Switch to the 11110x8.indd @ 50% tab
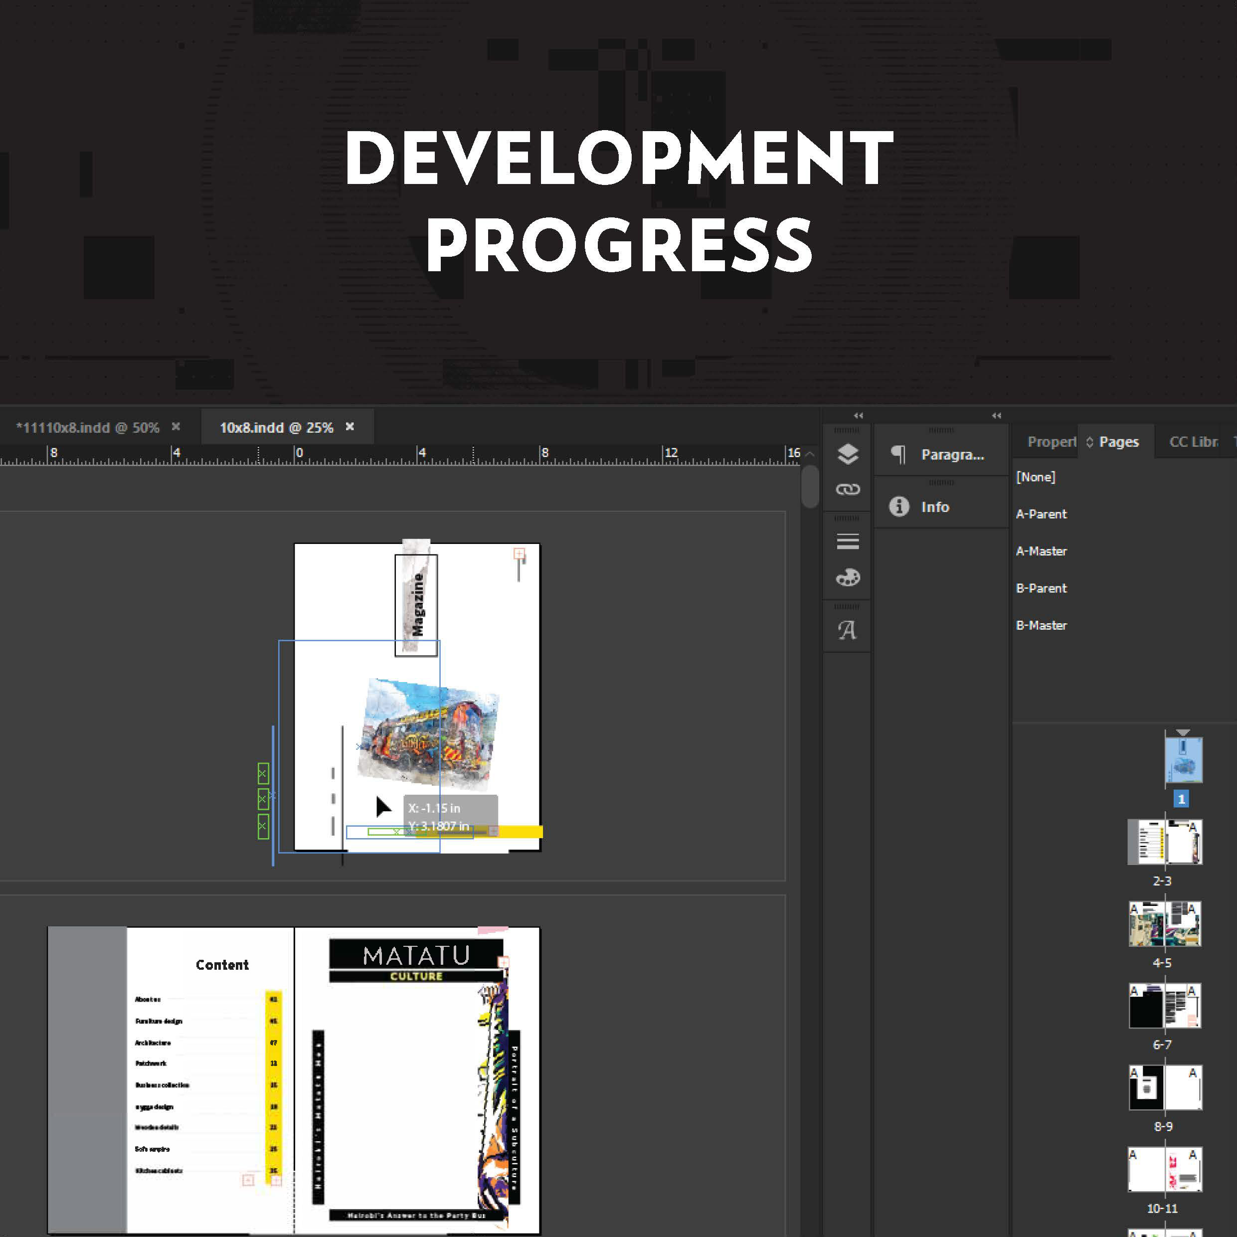 click(88, 428)
